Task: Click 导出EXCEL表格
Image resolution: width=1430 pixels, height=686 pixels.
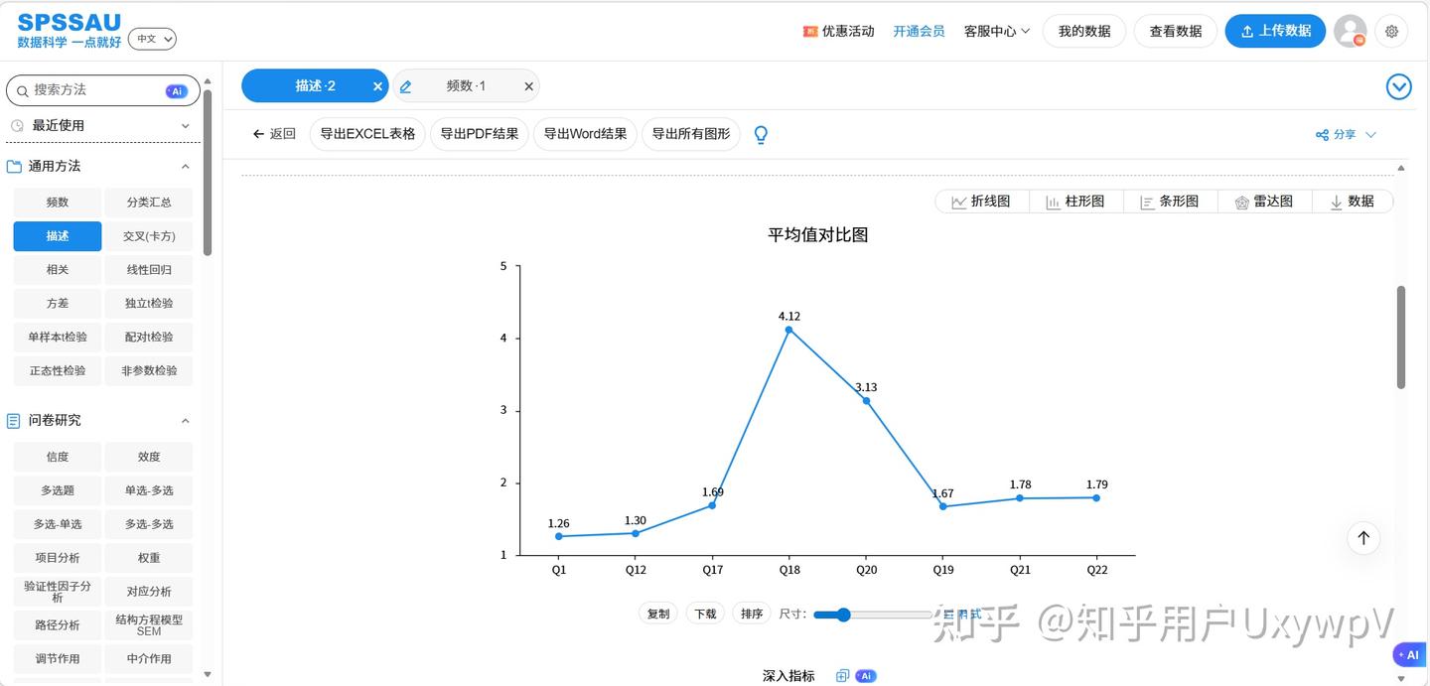Action: tap(367, 134)
